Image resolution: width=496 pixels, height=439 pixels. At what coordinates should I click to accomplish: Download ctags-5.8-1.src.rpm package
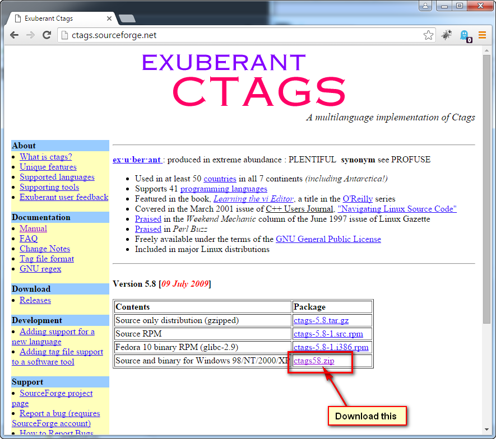click(328, 334)
